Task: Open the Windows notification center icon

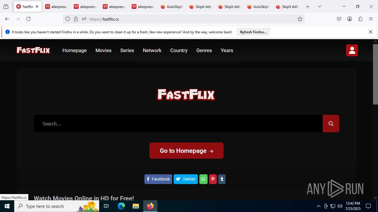Action: (x=368, y=206)
